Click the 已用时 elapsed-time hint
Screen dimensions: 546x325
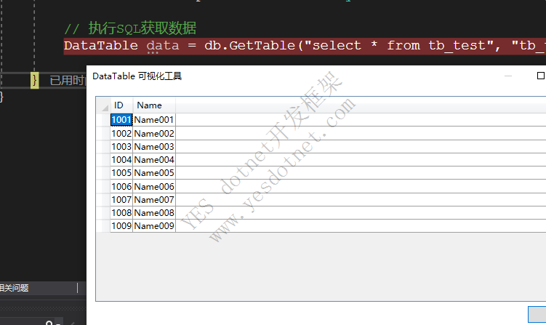68,81
